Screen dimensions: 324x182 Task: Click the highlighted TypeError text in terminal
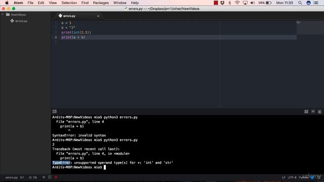pos(61,163)
